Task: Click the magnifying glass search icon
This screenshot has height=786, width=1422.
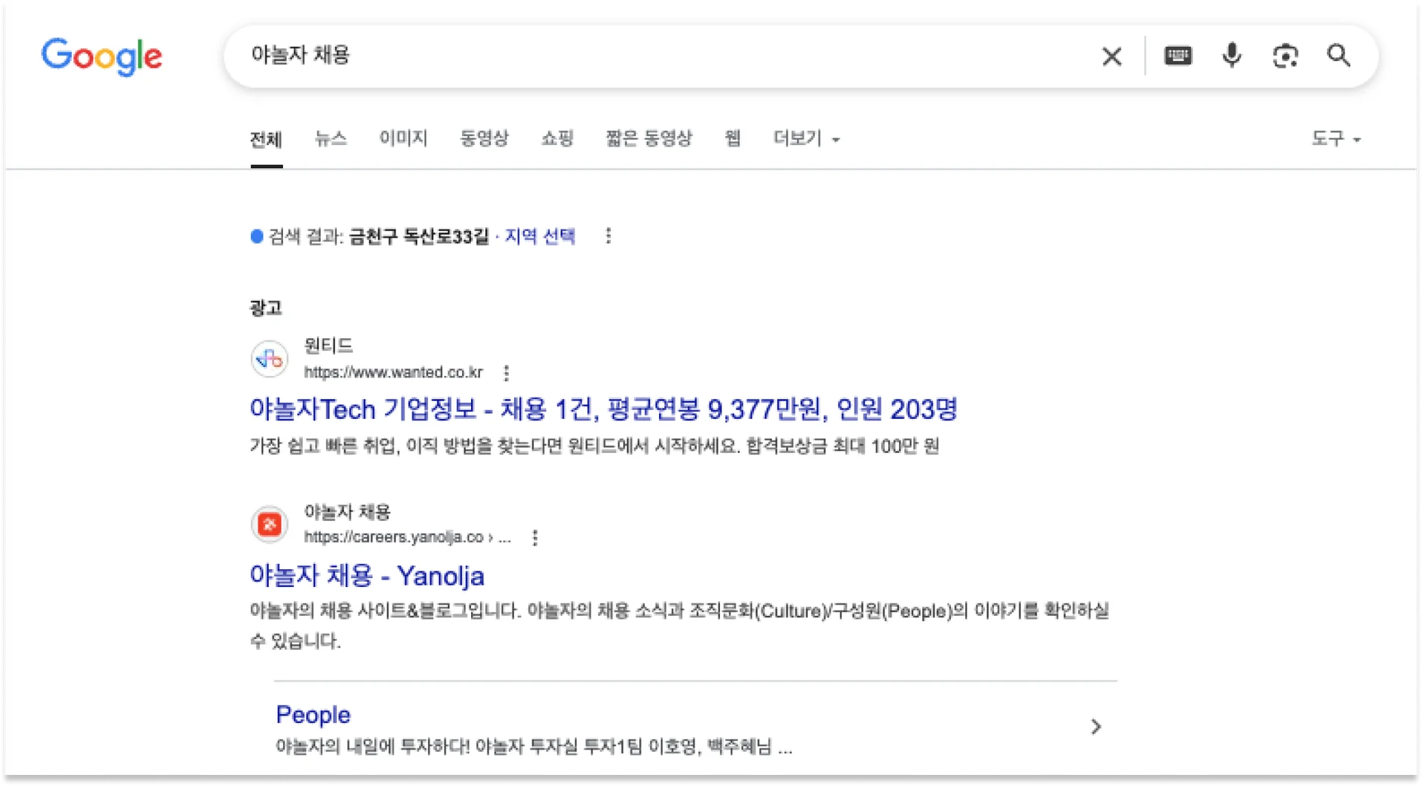Action: tap(1338, 56)
